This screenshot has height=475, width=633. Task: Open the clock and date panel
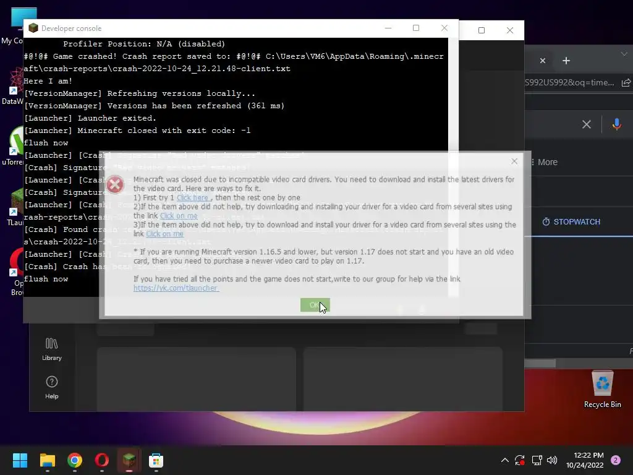coord(585,460)
